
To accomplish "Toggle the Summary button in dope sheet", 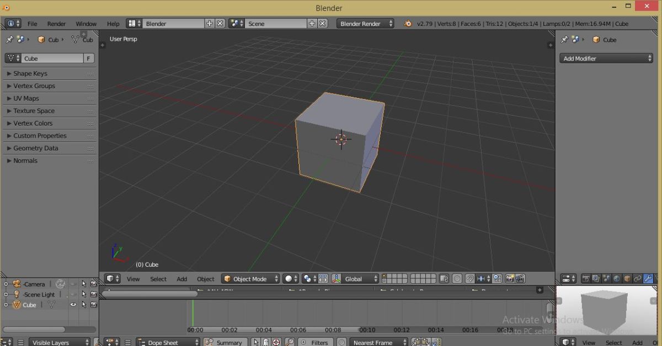I will tap(225, 342).
